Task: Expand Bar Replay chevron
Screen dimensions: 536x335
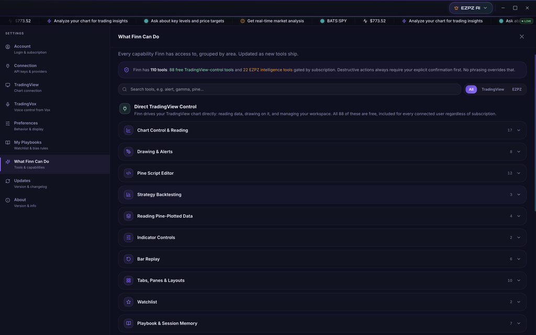Action: 519,259
